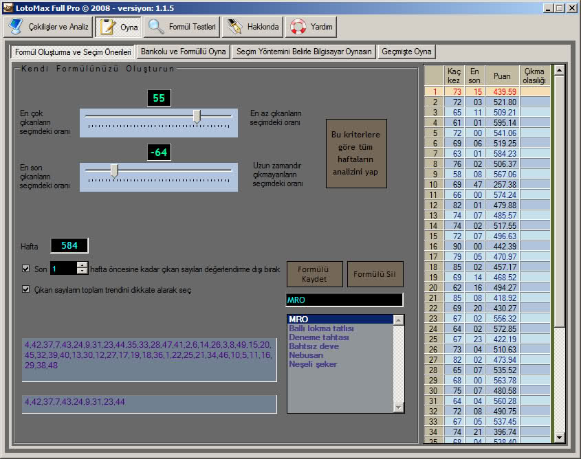Click Puan value 396.74

502,432
